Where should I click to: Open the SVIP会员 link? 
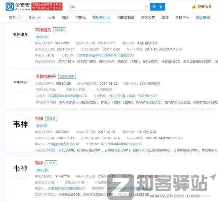(x=205, y=7)
